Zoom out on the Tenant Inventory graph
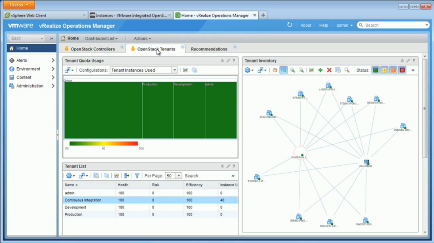 [301, 70]
